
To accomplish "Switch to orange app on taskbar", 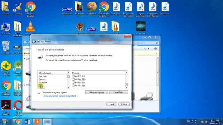I will [x=37, y=122].
